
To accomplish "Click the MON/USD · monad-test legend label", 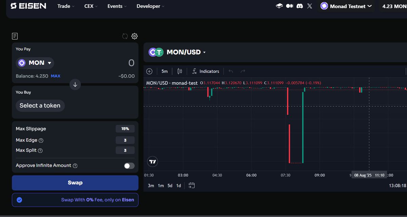I will point(172,83).
